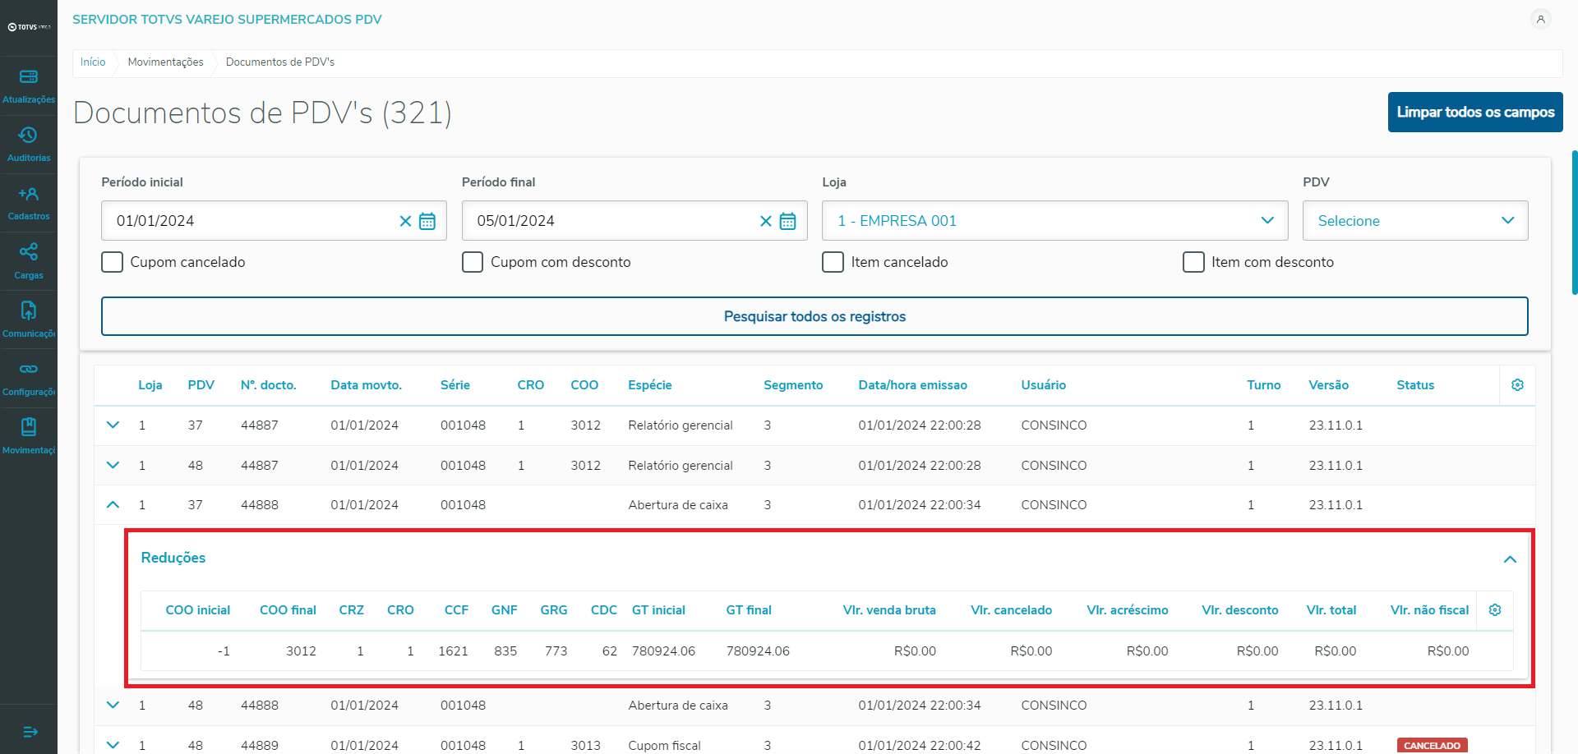The image size is (1578, 754).
Task: Click the Vlr. não fiscal header
Action: [x=1429, y=610]
